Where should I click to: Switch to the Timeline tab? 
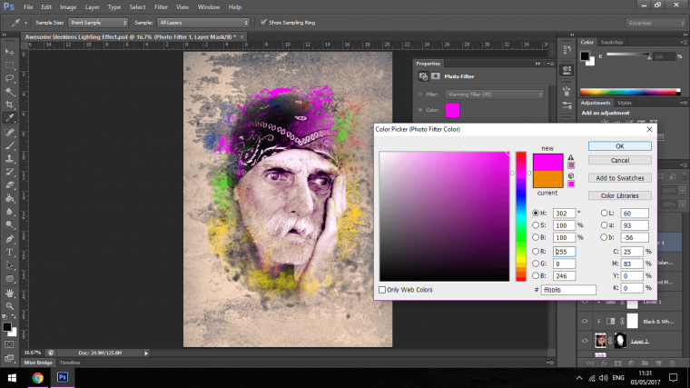coord(70,363)
